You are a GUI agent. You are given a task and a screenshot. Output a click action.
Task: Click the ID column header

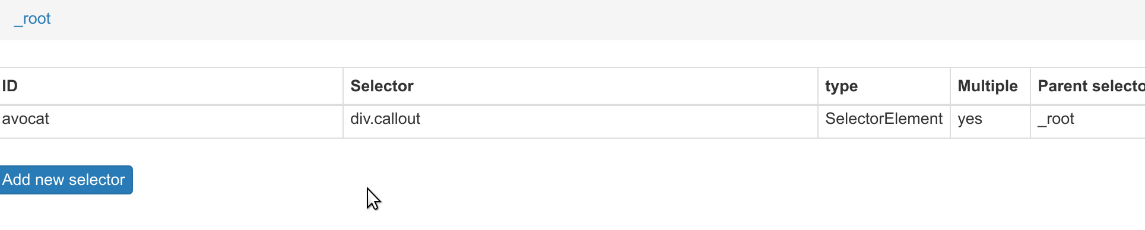10,86
